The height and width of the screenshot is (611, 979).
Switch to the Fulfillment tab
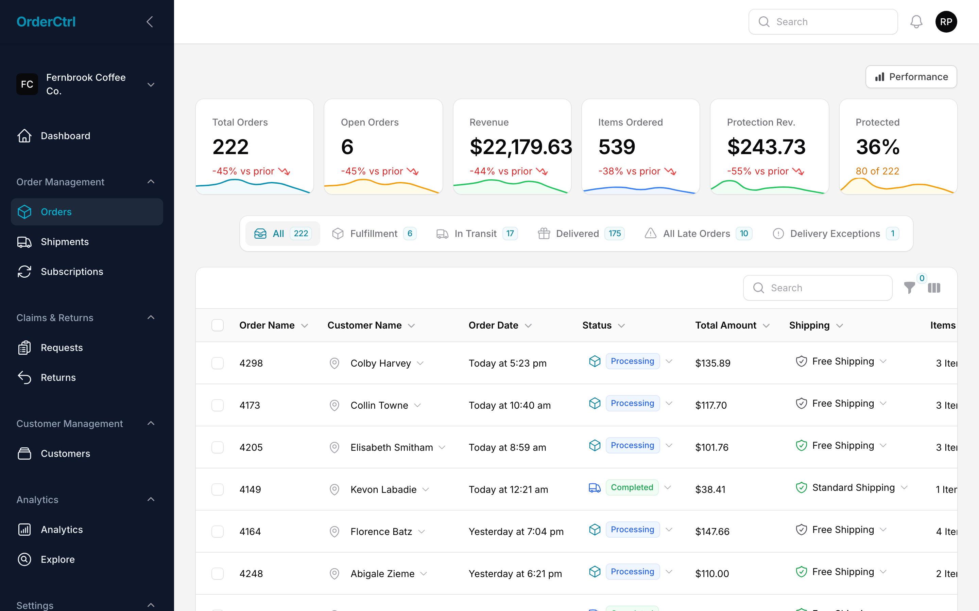tap(374, 234)
